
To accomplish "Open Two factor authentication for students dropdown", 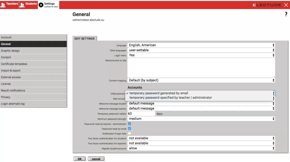I will coord(201,138).
